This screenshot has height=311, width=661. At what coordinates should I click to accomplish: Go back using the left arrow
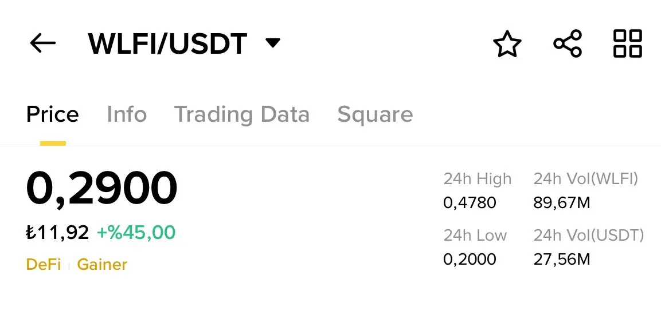pos(42,43)
